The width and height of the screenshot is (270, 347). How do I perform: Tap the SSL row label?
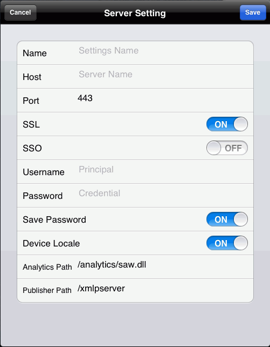pos(31,124)
